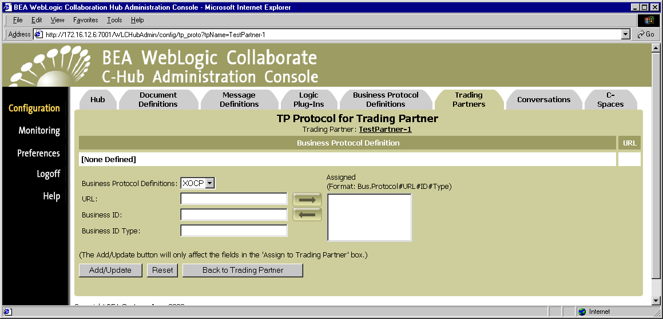Click Logoff in the sidebar
Viewport: 663px width, 319px height.
pyautogui.click(x=48, y=174)
